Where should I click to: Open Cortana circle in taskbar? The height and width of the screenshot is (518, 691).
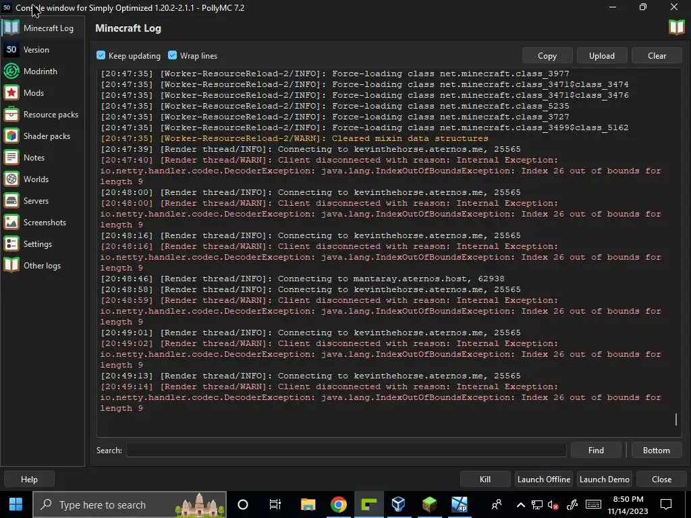click(x=243, y=505)
